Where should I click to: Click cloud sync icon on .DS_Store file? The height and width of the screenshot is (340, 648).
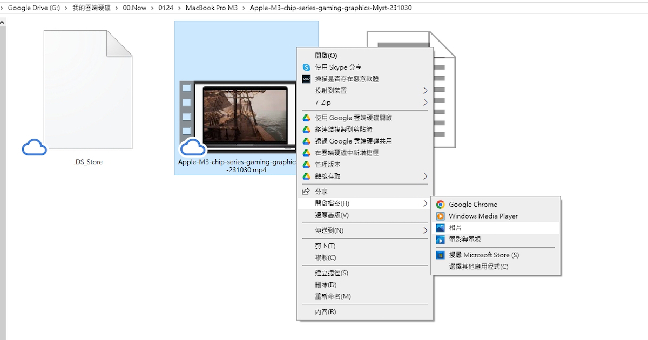tap(34, 146)
